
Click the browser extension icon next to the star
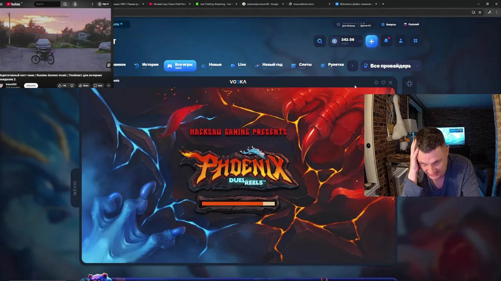click(x=489, y=12)
